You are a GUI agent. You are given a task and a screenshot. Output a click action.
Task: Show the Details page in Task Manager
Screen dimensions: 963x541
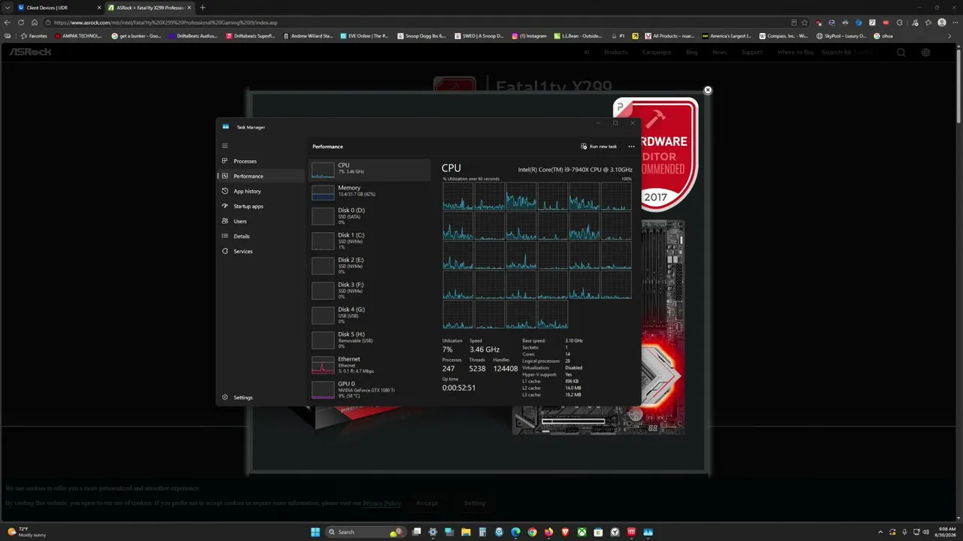coord(260,236)
